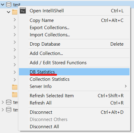
Task: Choose Disconnect All entry
Action: [x=74, y=127]
